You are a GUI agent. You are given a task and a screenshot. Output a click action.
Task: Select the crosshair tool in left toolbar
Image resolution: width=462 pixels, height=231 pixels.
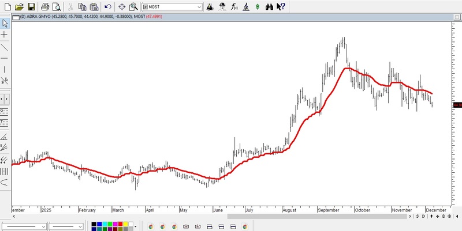pyautogui.click(x=5, y=35)
